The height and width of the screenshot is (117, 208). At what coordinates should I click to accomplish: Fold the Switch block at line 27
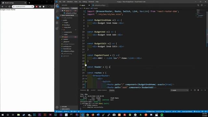(x=86, y=82)
